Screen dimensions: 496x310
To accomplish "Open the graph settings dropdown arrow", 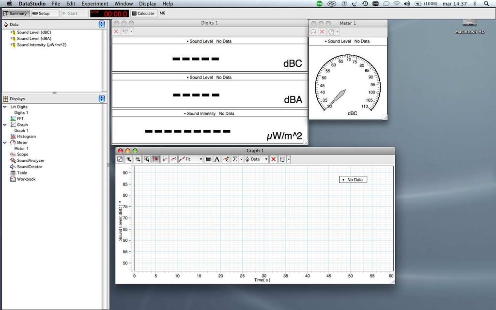I will click(289, 159).
